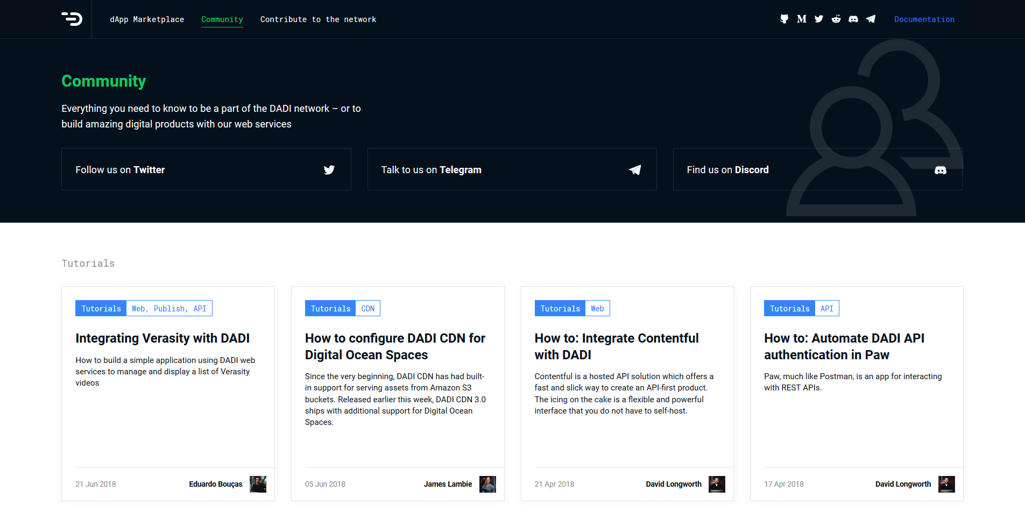
Task: Click the Web tag on Contentful card
Action: tap(597, 308)
